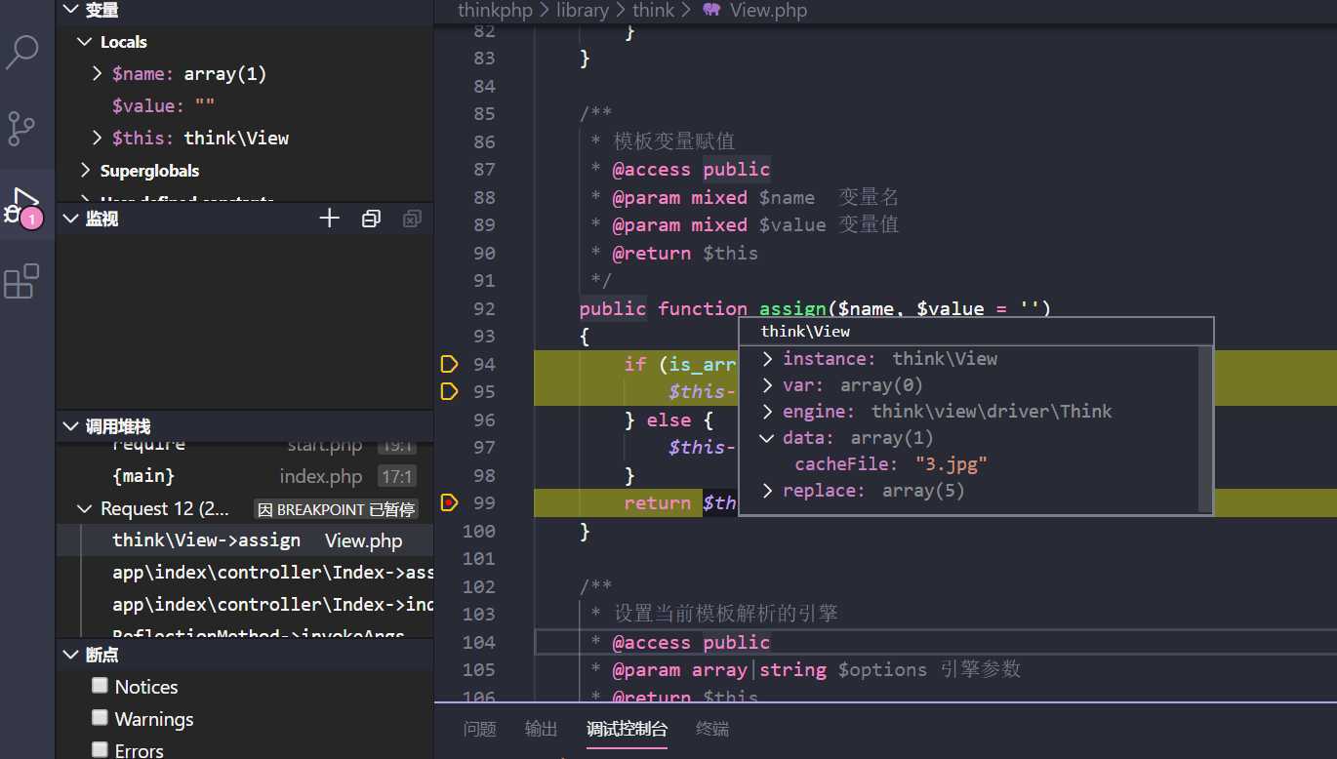Switch to the 问题 panel tab
This screenshot has height=759, width=1337.
pyautogui.click(x=480, y=729)
